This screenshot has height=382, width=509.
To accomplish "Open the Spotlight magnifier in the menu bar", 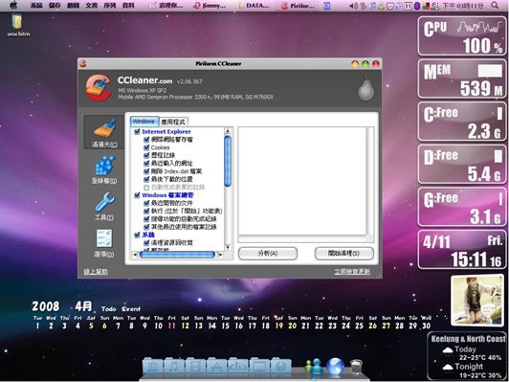I will pos(495,5).
